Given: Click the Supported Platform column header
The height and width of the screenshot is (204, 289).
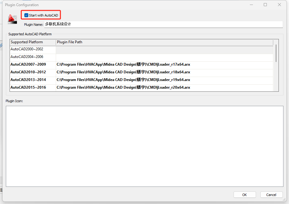Looking at the screenshot, I should tap(33, 42).
